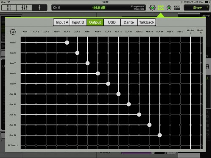The image size is (211, 158).
Task: Toggle Aux 14 to XLR 14 patch node
Action: click(x=160, y=135)
